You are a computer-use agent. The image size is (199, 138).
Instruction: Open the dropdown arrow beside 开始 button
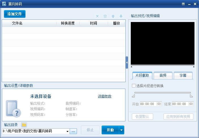coord(121,130)
